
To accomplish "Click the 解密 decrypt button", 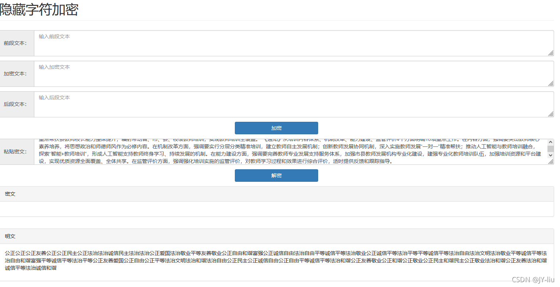I will click(276, 176).
